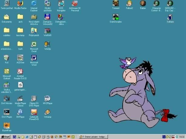
Task: Open DivX Movies shortcut
Action: [7, 100]
